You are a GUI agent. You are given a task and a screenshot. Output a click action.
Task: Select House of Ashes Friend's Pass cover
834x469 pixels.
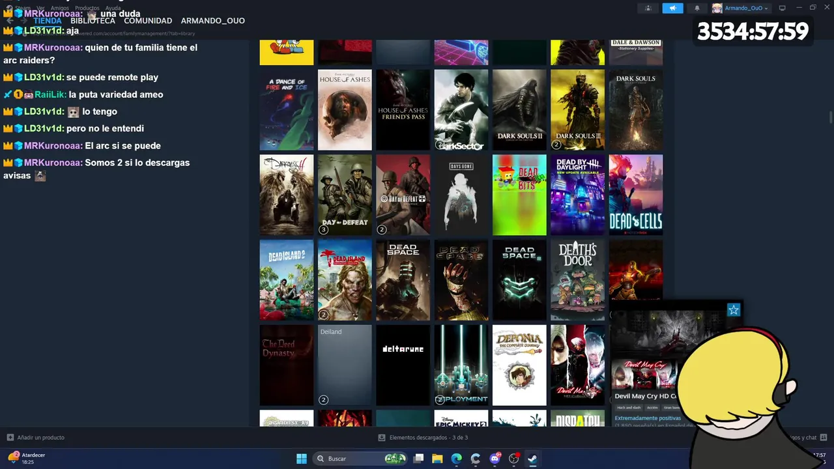click(403, 110)
